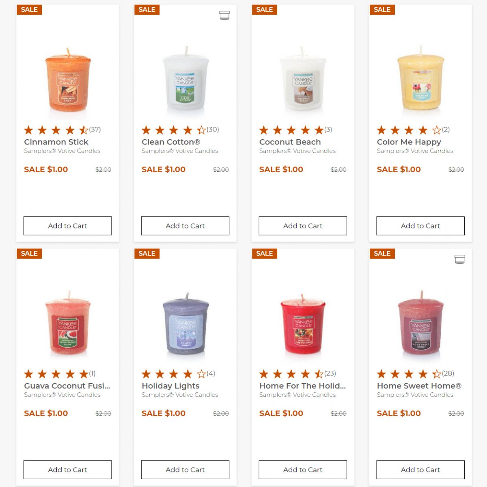The width and height of the screenshot is (487, 487).
Task: Open the Guava Coconut Fusion product link
Action: coord(67,386)
